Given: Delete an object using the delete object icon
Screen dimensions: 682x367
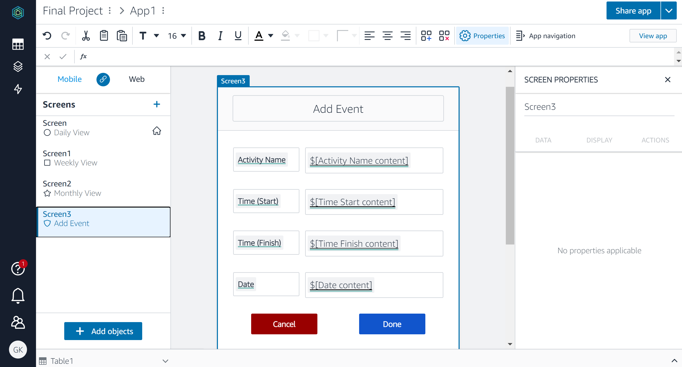Looking at the screenshot, I should [x=444, y=35].
